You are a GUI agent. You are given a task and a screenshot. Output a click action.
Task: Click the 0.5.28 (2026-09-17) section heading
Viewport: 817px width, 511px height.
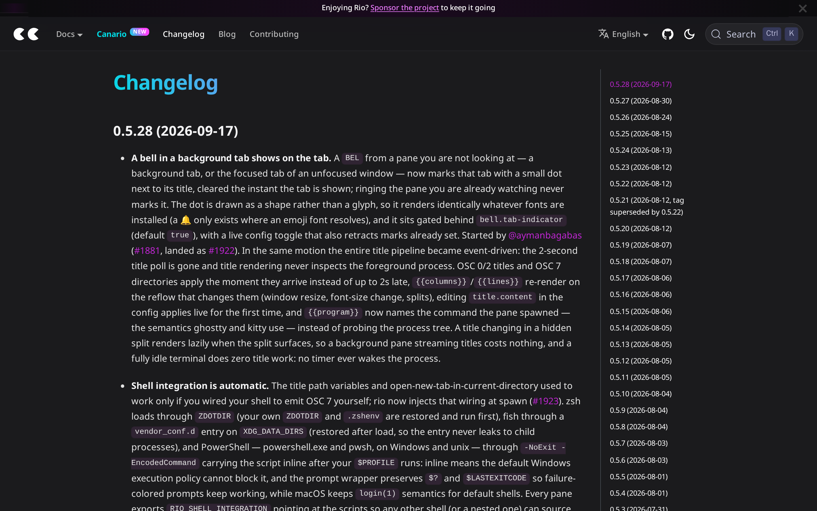coord(176,131)
